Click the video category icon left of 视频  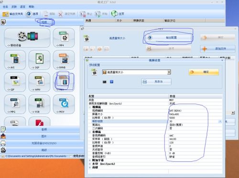(3, 22)
